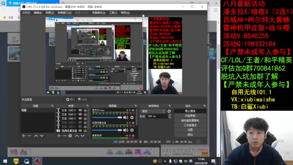The width and height of the screenshot is (293, 165).
Task: Open the Windows Start menu
Action: point(5,161)
